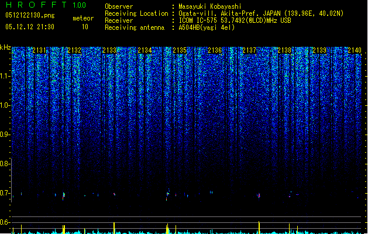The image size is (368, 234).
Task: Click the antenna value A504HB(yagi 4el)
Action: (x=207, y=27)
